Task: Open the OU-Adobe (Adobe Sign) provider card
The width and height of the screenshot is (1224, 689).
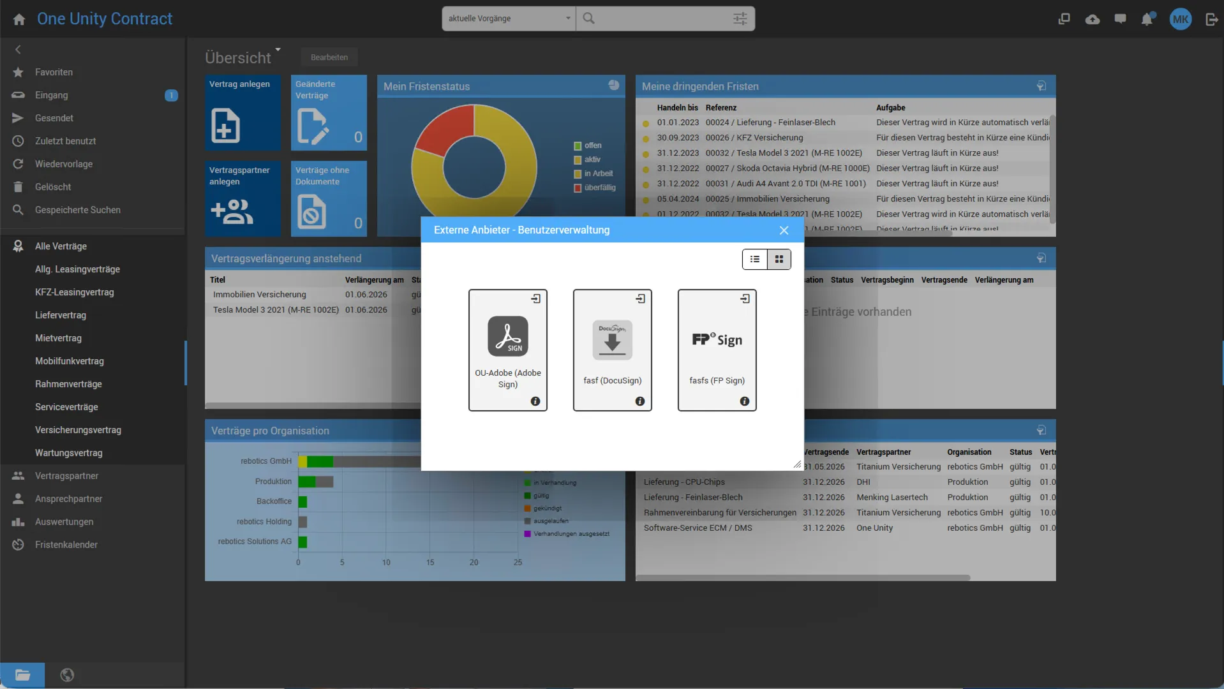Action: pyautogui.click(x=507, y=350)
